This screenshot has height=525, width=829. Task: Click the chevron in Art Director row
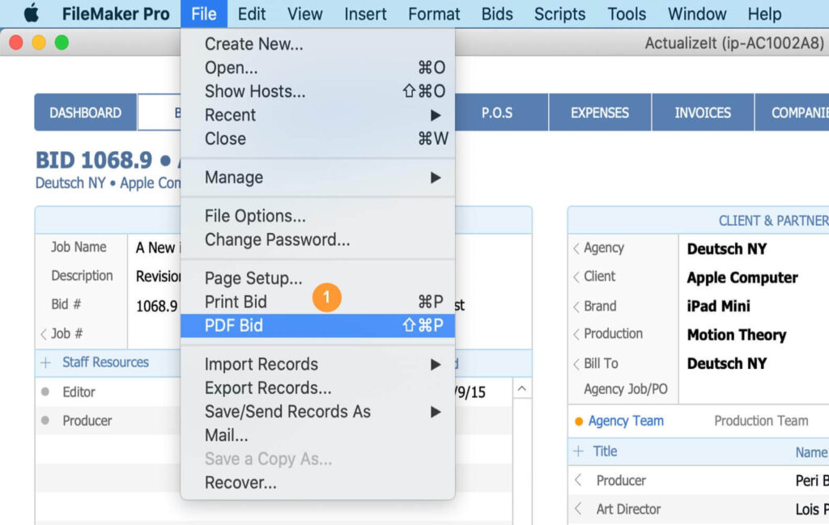tap(578, 509)
